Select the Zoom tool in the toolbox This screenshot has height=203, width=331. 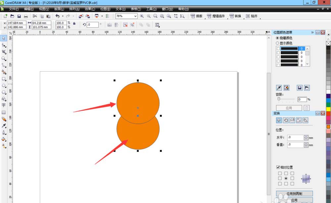click(x=4, y=58)
